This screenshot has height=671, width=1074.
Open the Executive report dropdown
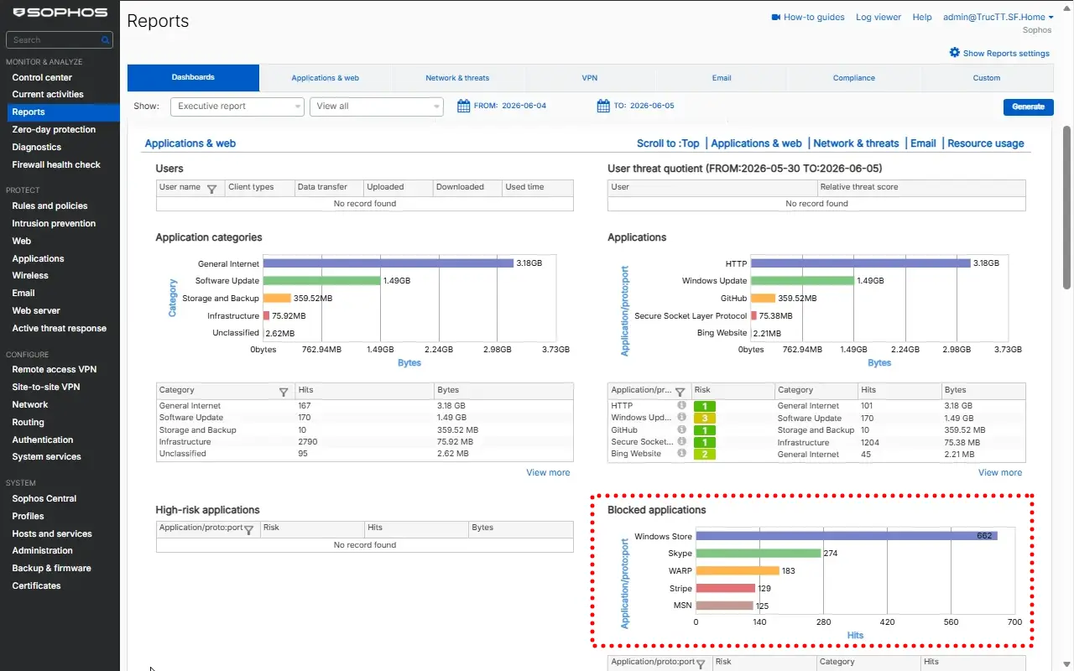pyautogui.click(x=237, y=107)
